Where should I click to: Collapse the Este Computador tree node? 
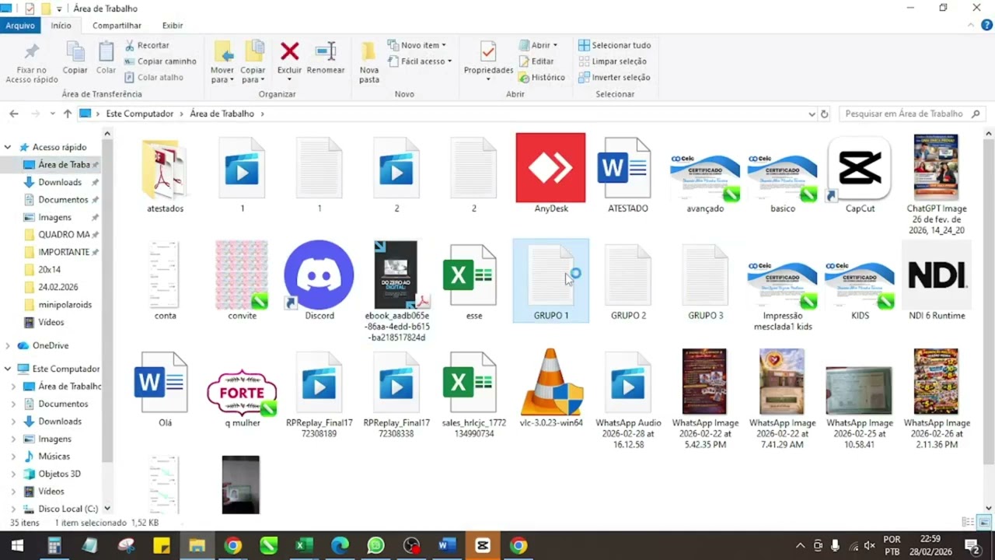click(8, 369)
